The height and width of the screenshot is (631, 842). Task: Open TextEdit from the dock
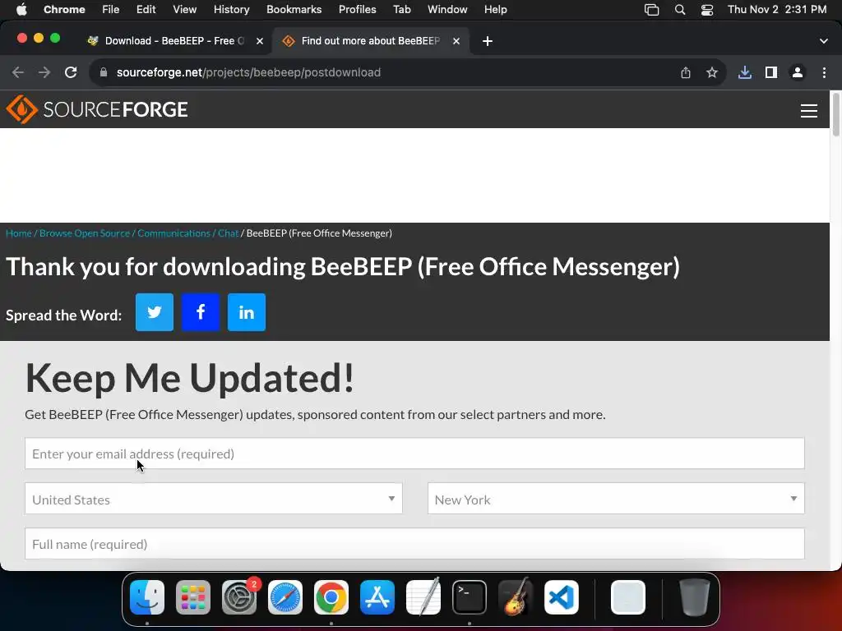[423, 597]
